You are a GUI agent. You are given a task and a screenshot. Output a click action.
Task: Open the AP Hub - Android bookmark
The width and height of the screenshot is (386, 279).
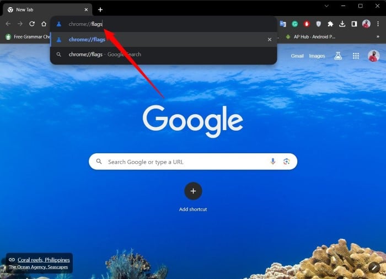tap(310, 37)
